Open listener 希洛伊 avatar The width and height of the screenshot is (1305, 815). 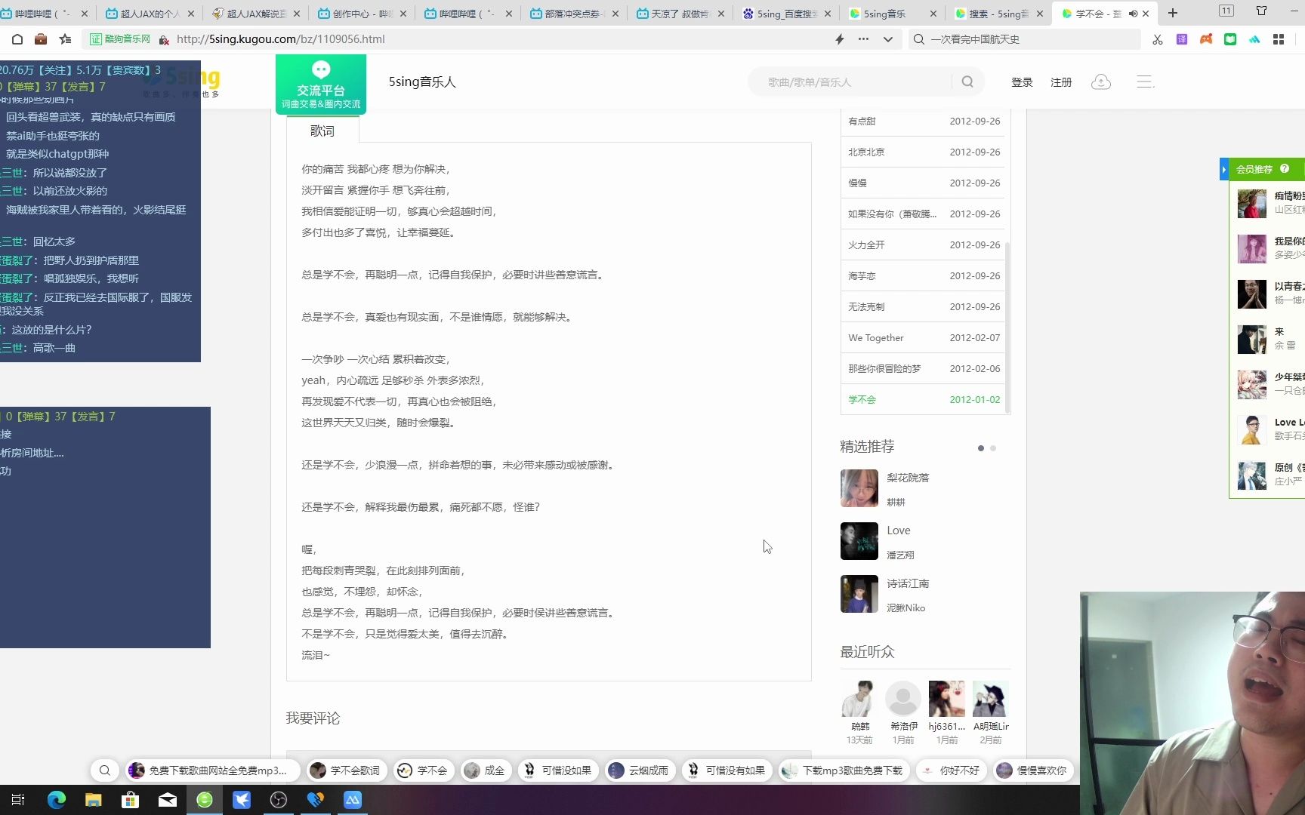point(903,699)
